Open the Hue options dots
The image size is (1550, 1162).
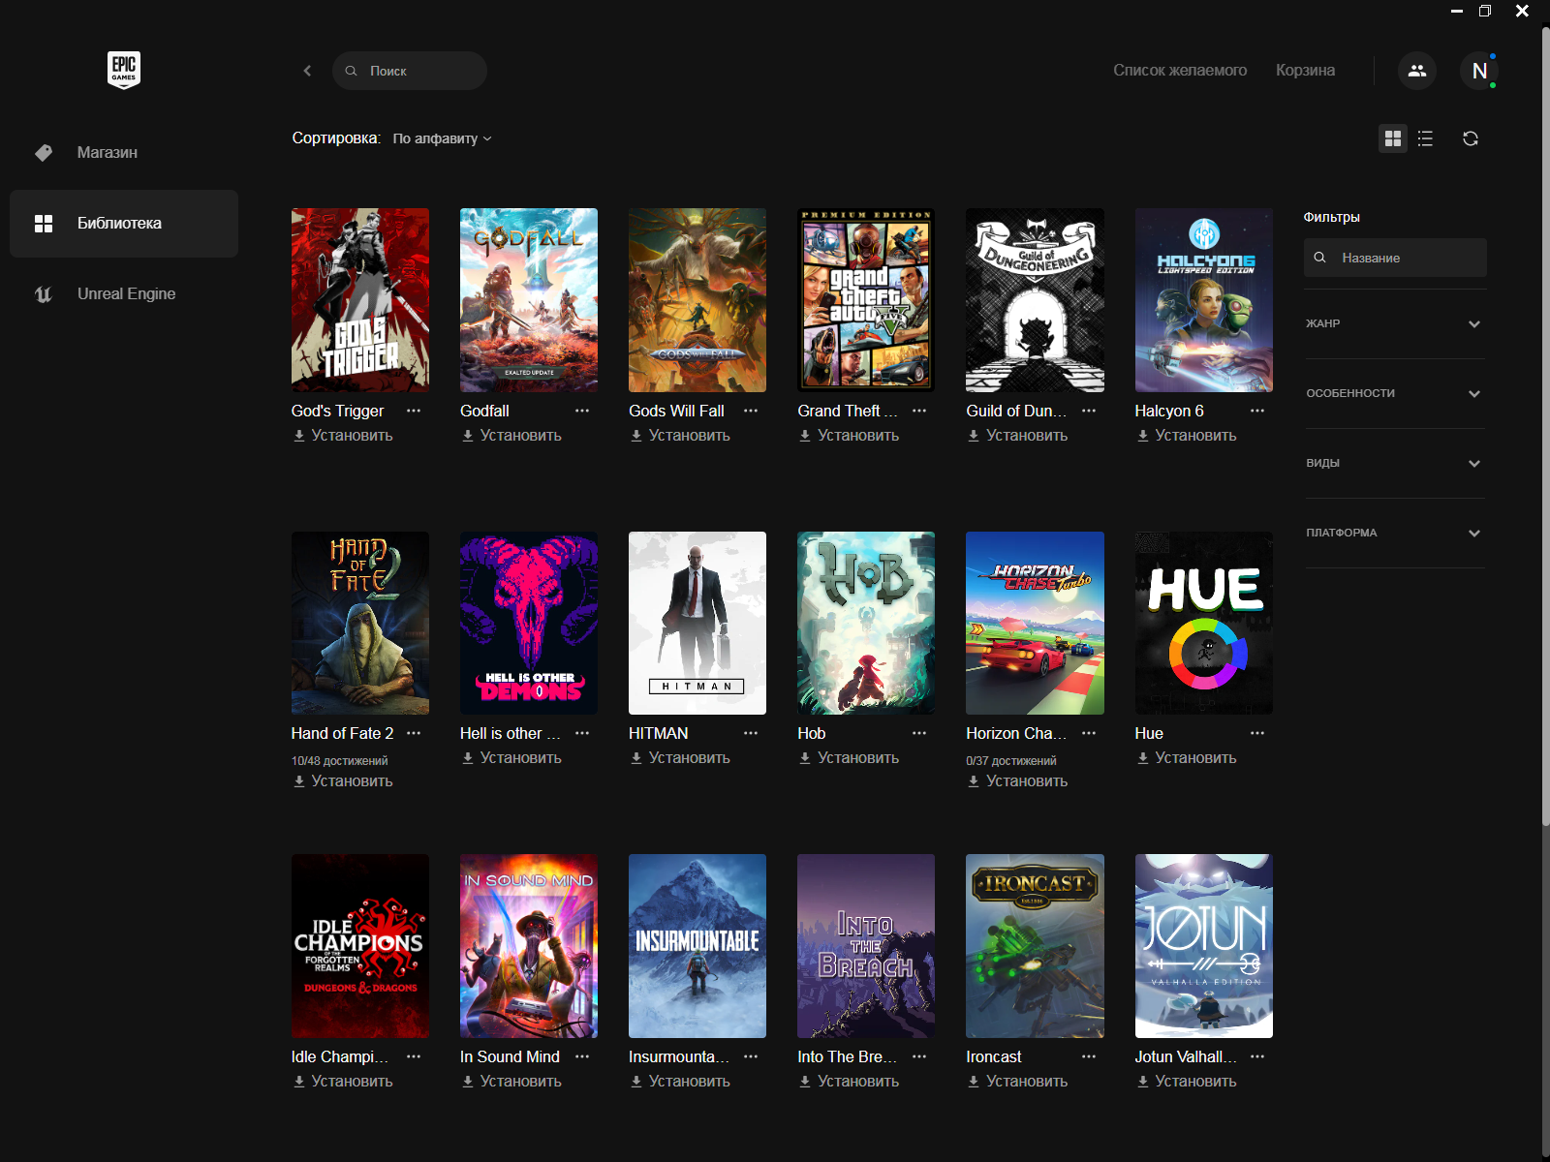click(x=1257, y=733)
